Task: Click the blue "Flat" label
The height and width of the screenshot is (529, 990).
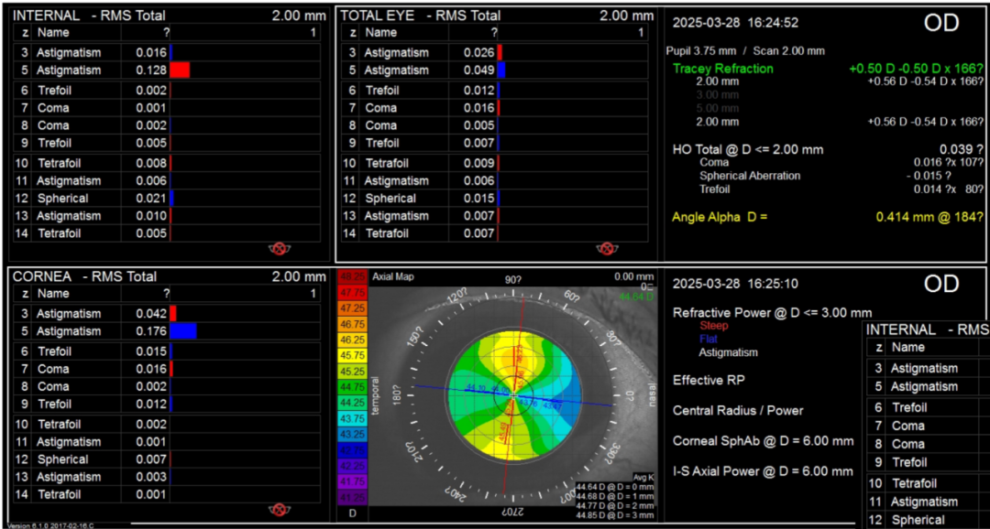Action: coord(709,340)
